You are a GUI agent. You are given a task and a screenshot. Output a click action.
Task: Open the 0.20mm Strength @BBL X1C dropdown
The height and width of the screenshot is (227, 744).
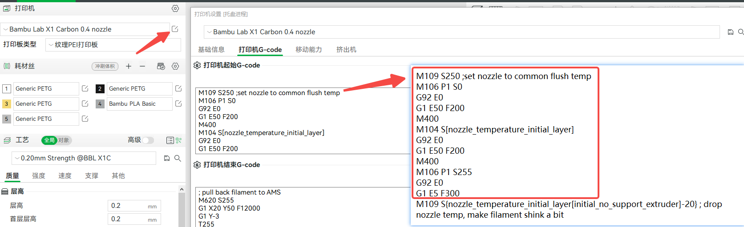pos(84,158)
